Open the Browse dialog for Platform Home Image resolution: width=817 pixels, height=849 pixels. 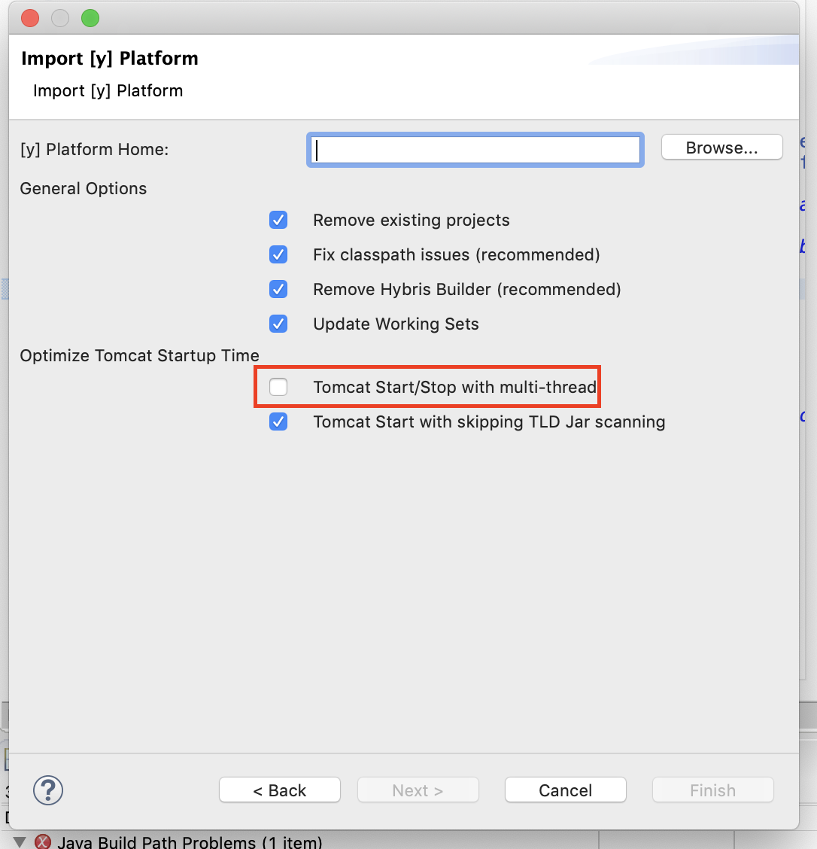tap(721, 147)
